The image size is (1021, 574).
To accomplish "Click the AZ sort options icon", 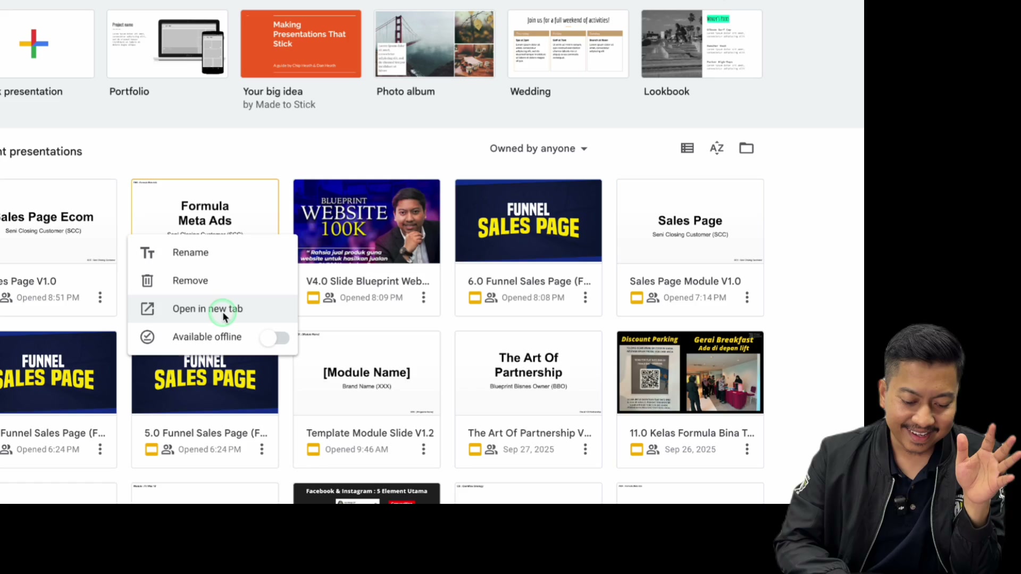I will click(717, 148).
